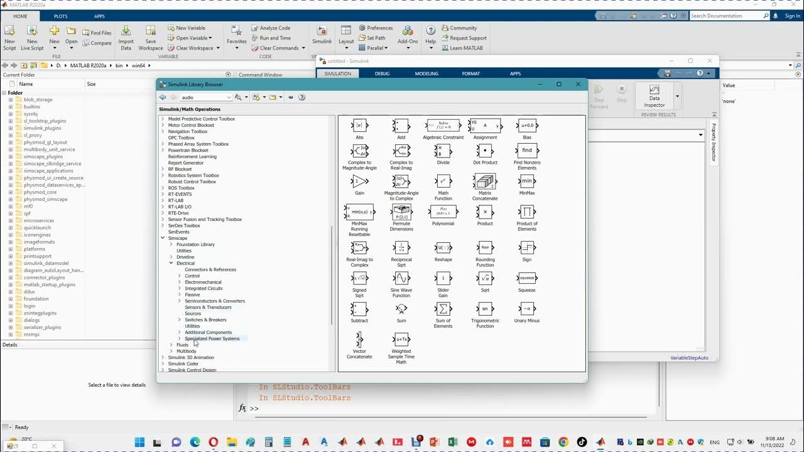Open the Clear Workspace dropdown arrow
This screenshot has width=804, height=452.
click(217, 48)
